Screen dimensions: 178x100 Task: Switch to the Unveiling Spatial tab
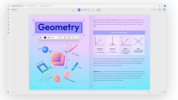click(31, 6)
